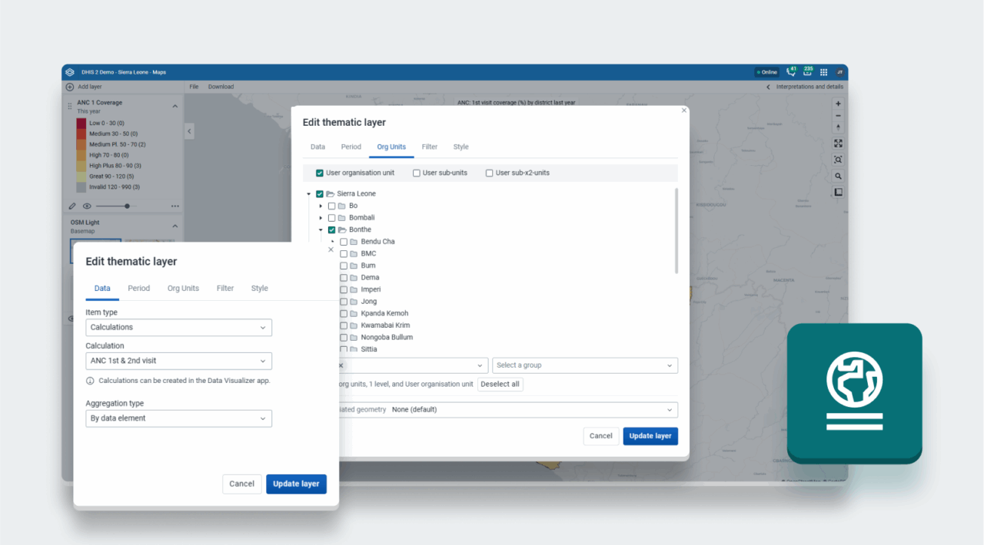
Task: Toggle visibility of ANC 1 Coverage layer
Action: tap(87, 206)
